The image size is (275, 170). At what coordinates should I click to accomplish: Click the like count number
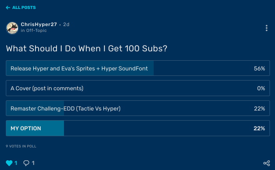(16, 163)
